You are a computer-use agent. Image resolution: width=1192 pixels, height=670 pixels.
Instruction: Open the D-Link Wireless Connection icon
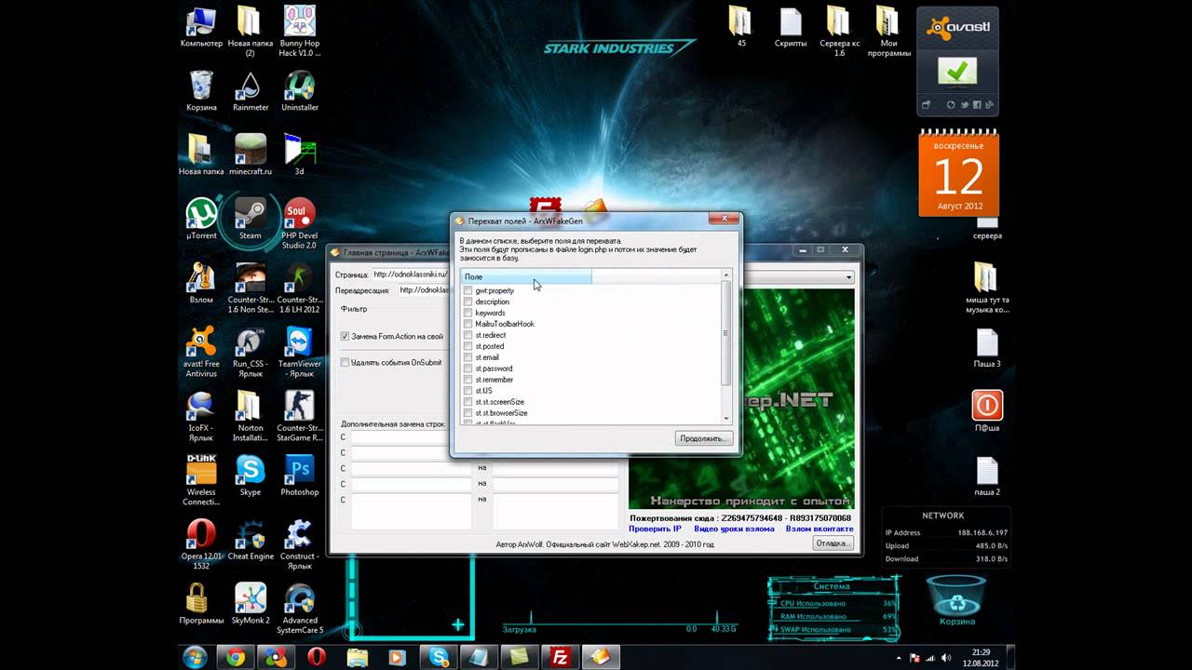(201, 480)
